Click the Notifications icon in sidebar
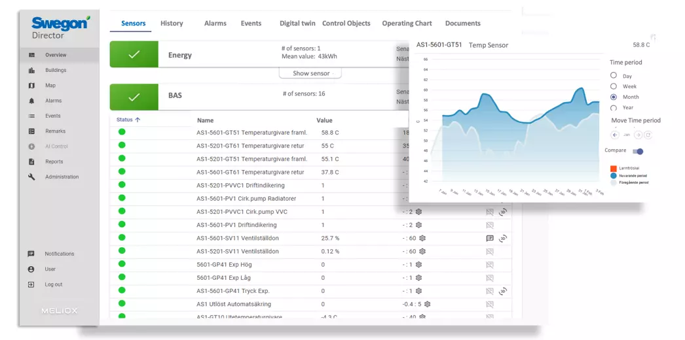The width and height of the screenshot is (685, 340). coord(31,254)
